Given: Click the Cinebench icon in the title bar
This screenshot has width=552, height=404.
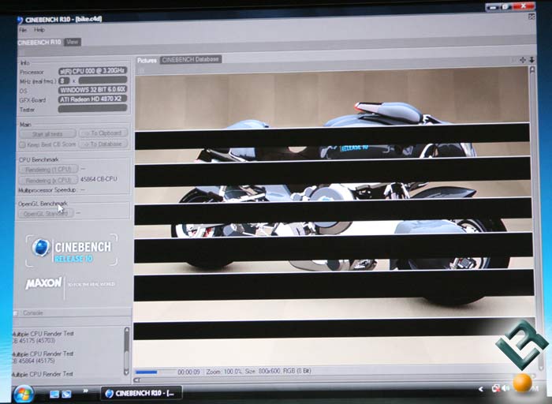Looking at the screenshot, I should (x=20, y=20).
